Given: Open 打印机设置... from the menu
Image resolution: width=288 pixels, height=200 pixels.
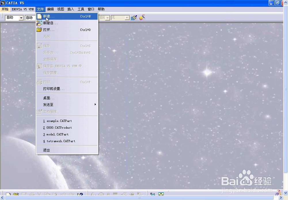Looking at the screenshot, I should [67, 89].
